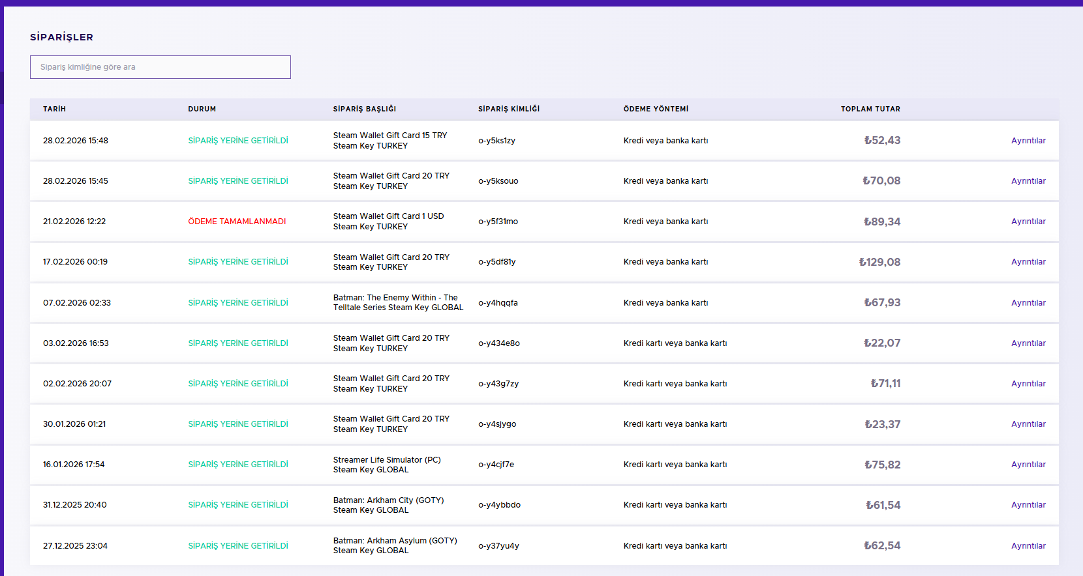
Task: Click the ÖDEME TAMAMLANMADI status text
Action: tap(237, 222)
